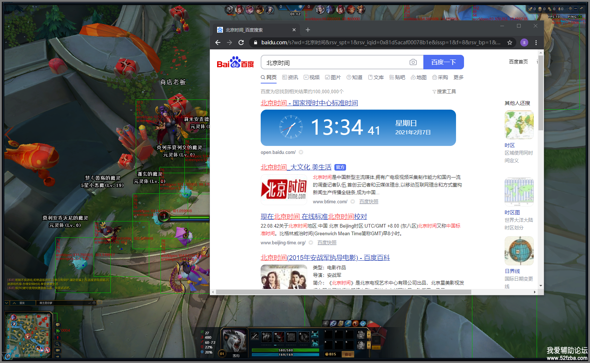
Task: Open a new browser tab with the plus button
Action: [x=308, y=30]
